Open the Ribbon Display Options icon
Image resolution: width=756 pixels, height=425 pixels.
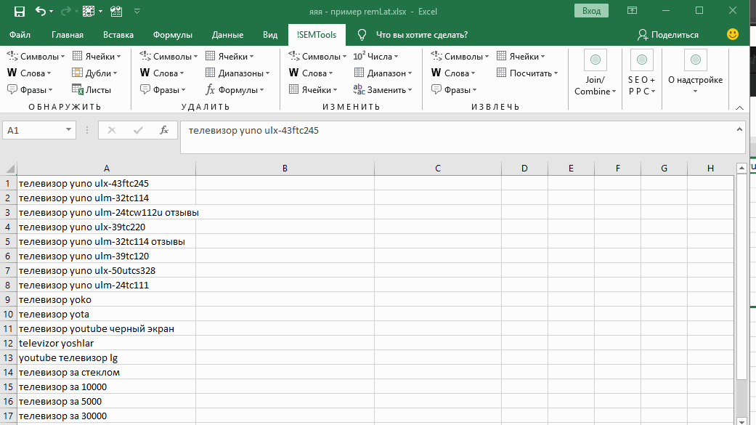[x=632, y=11]
